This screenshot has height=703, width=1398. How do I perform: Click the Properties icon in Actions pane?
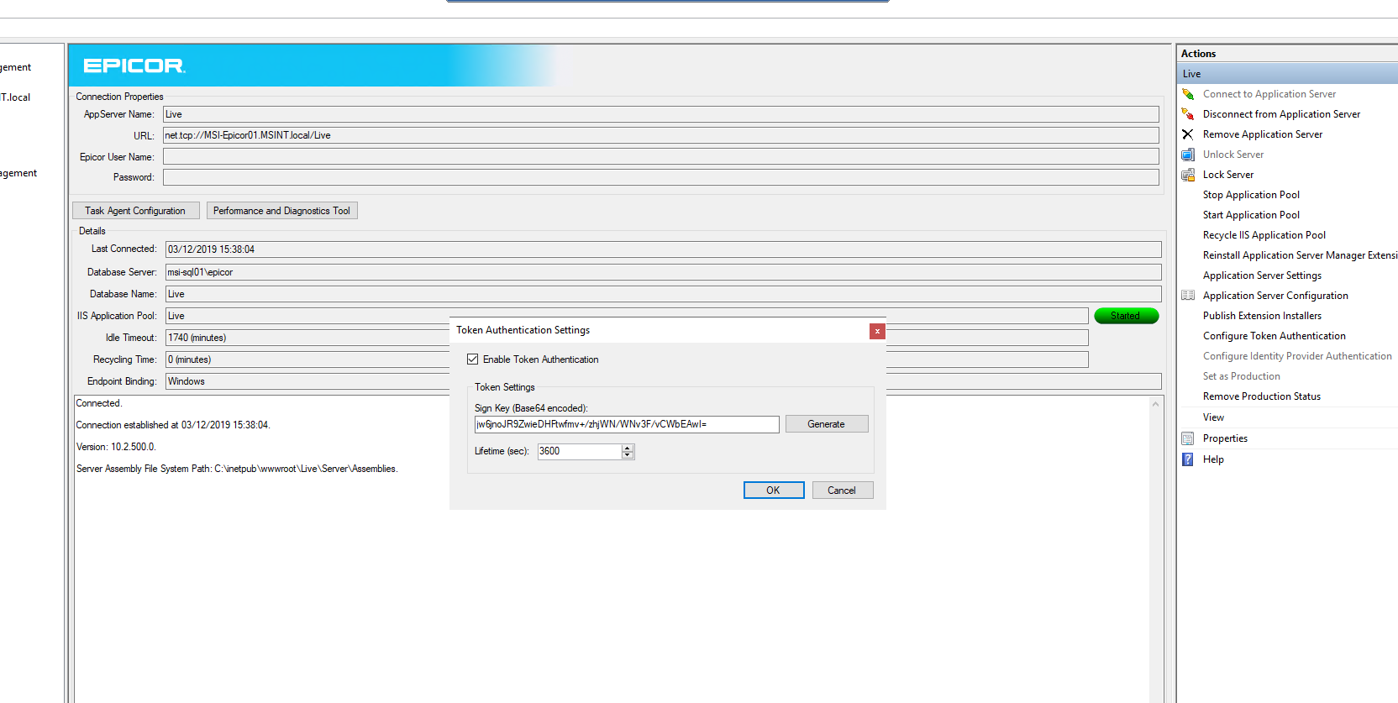(x=1188, y=438)
